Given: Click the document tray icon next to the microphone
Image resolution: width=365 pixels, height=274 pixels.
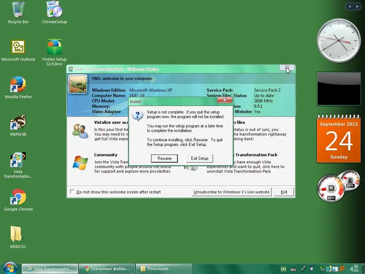Looking at the screenshot, I should click(x=312, y=269).
